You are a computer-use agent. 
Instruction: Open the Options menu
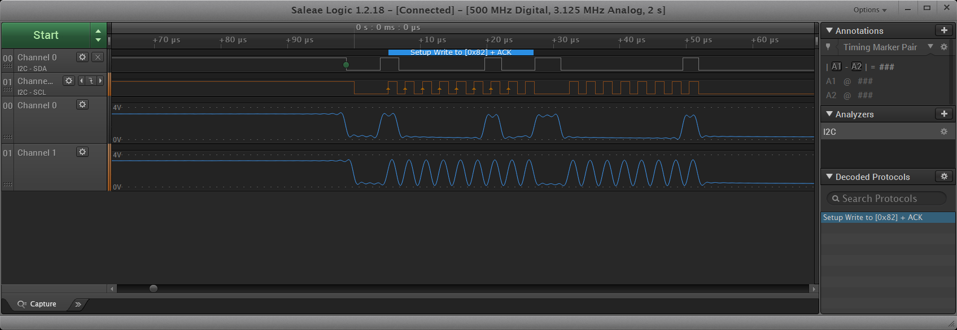tap(869, 10)
